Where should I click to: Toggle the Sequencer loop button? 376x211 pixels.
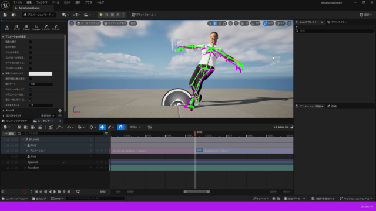(x=78, y=192)
